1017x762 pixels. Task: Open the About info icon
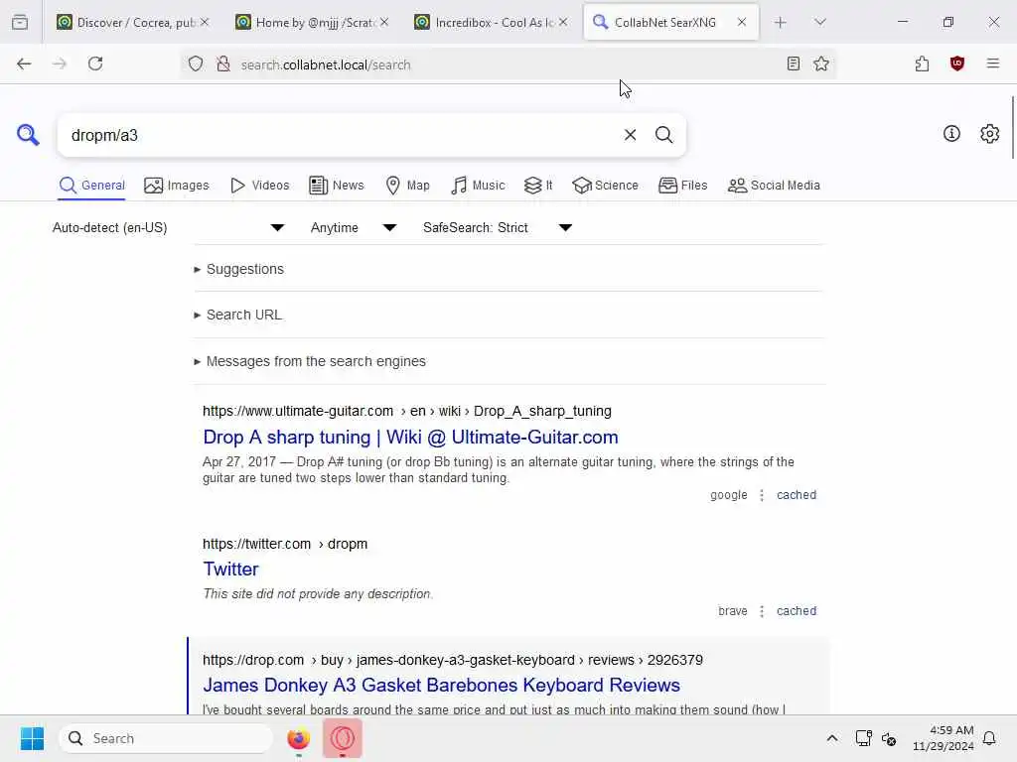(x=951, y=134)
